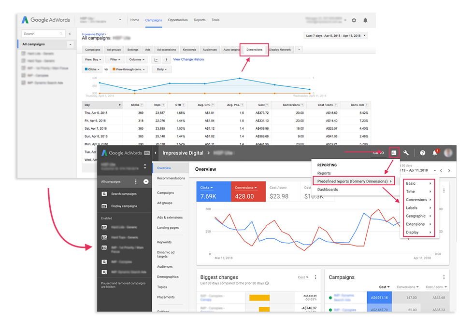473x329 pixels.
Task: Switch to the Keywords tab
Action: [x=189, y=50]
